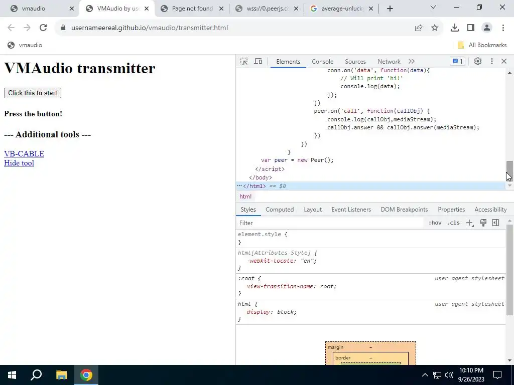Image resolution: width=514 pixels, height=385 pixels.
Task: Toggle the device toolbar icon
Action: 259,61
